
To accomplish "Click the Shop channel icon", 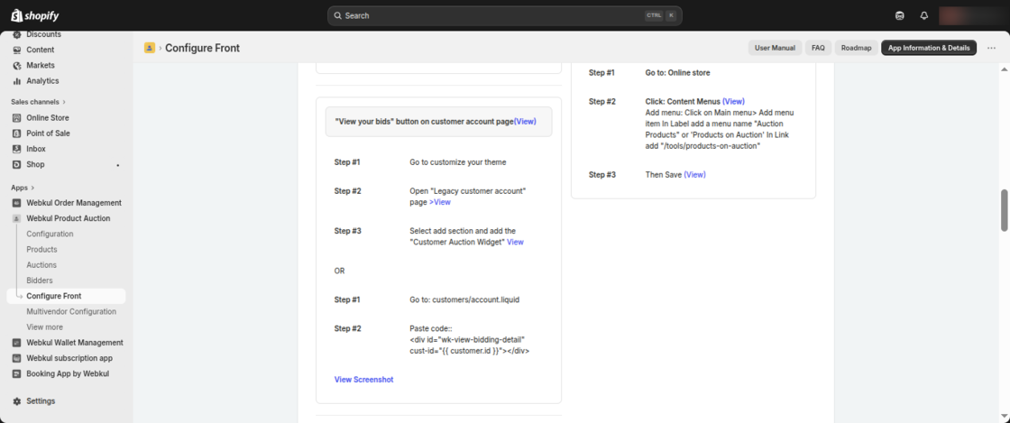I will click(17, 164).
